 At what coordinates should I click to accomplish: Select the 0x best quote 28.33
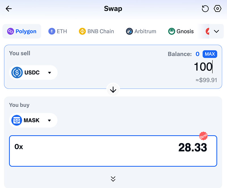pyautogui.click(x=113, y=151)
